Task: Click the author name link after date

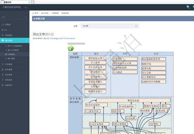Action: (x=46, y=38)
